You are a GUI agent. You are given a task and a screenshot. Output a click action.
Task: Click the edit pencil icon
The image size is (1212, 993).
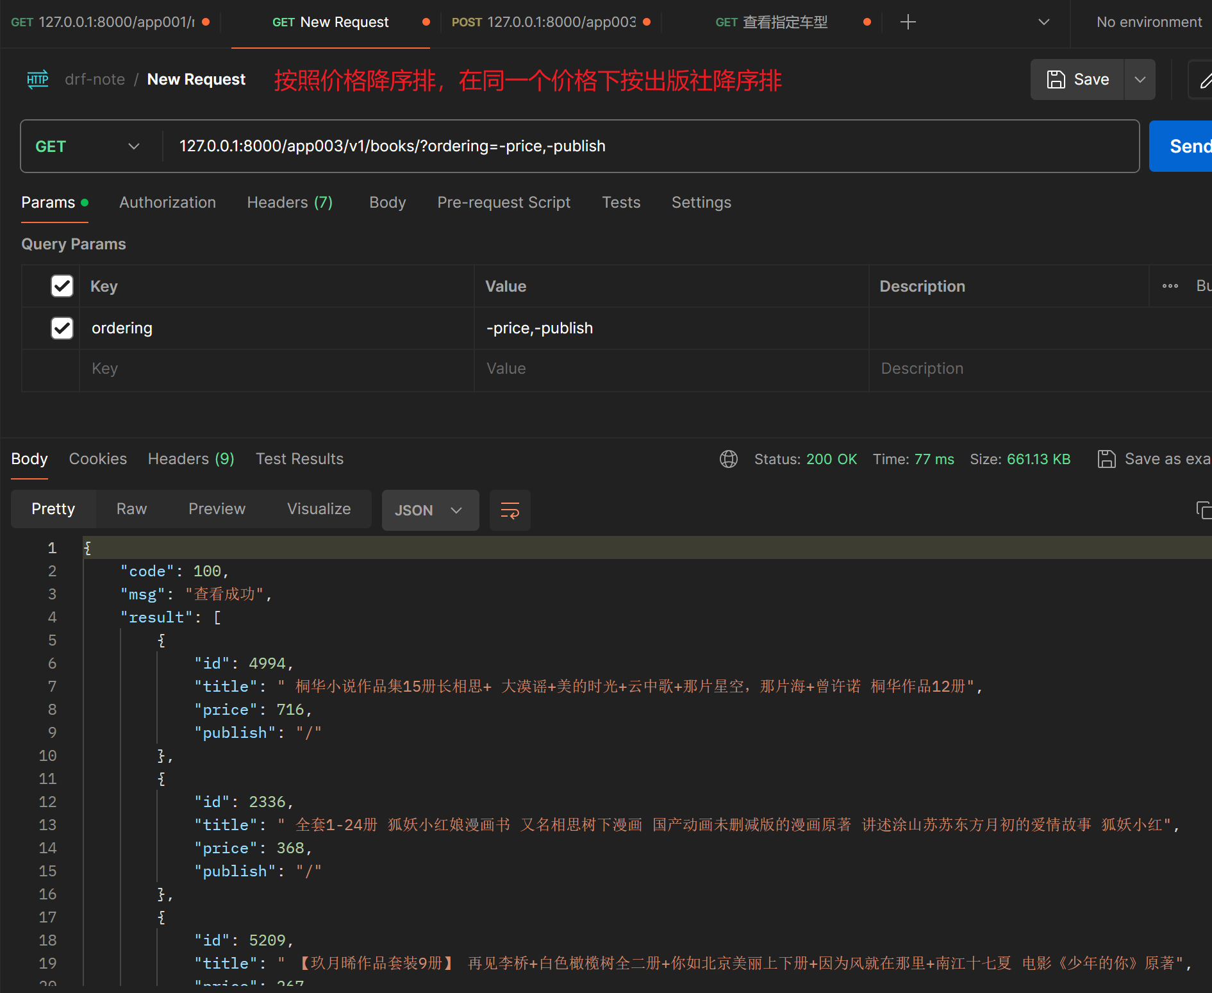pos(1205,80)
